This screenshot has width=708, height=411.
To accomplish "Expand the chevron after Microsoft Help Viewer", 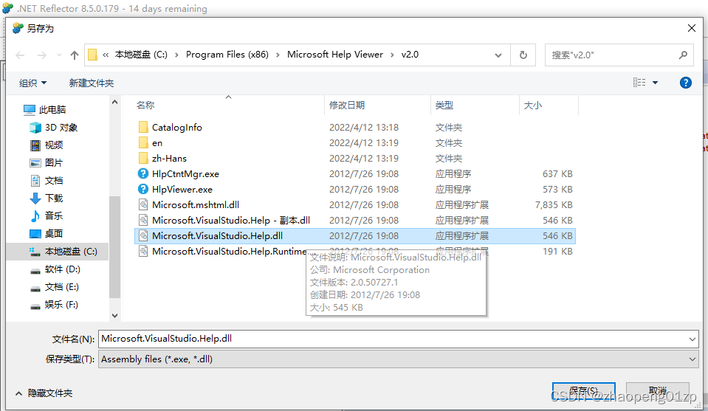I will (x=392, y=55).
